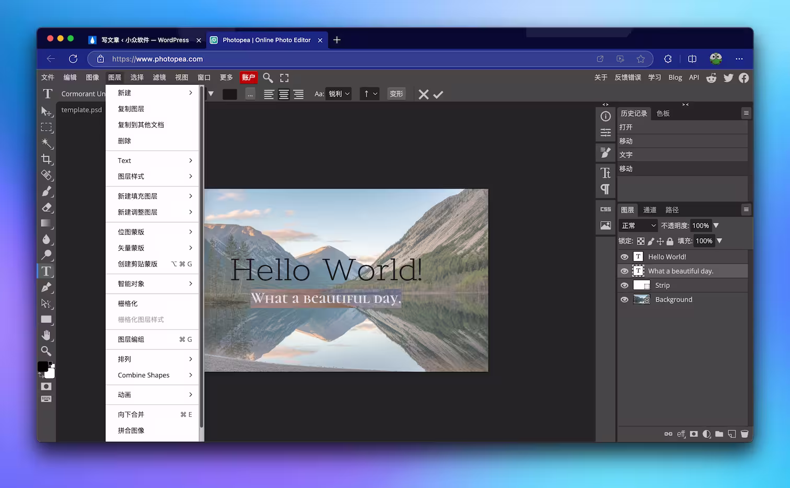Viewport: 790px width, 488px height.
Task: Open the API link
Action: pyautogui.click(x=694, y=77)
